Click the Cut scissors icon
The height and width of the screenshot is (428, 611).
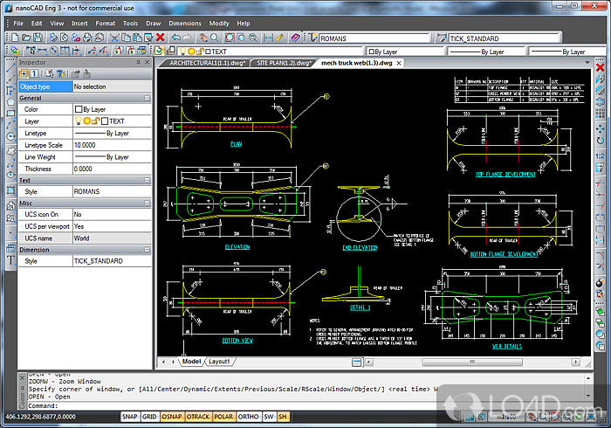tap(114, 38)
